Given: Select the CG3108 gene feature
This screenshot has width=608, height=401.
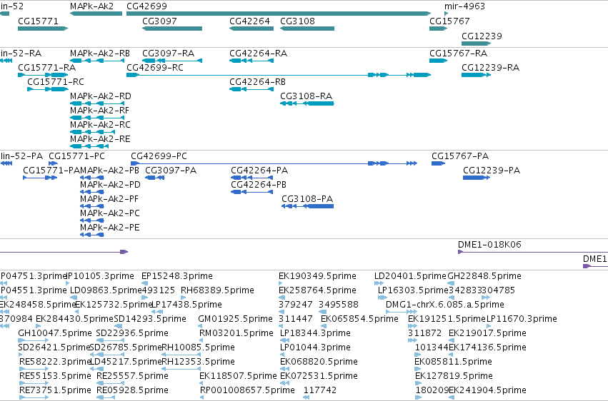Looking at the screenshot, I should coord(307,29).
